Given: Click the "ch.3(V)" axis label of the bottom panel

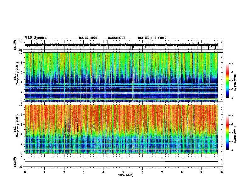Looking at the screenshot, I should click(15, 162).
